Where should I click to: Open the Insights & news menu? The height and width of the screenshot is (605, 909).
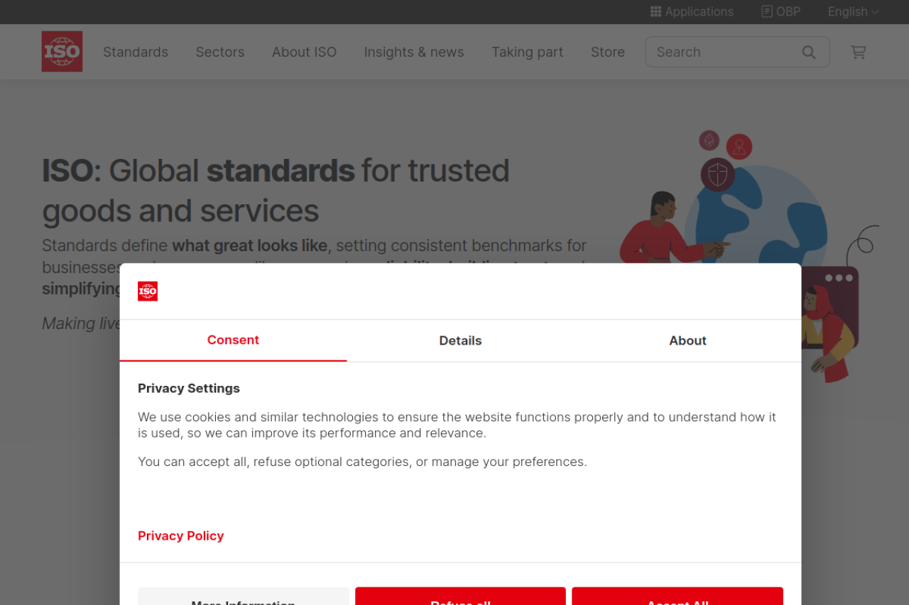pyautogui.click(x=414, y=52)
